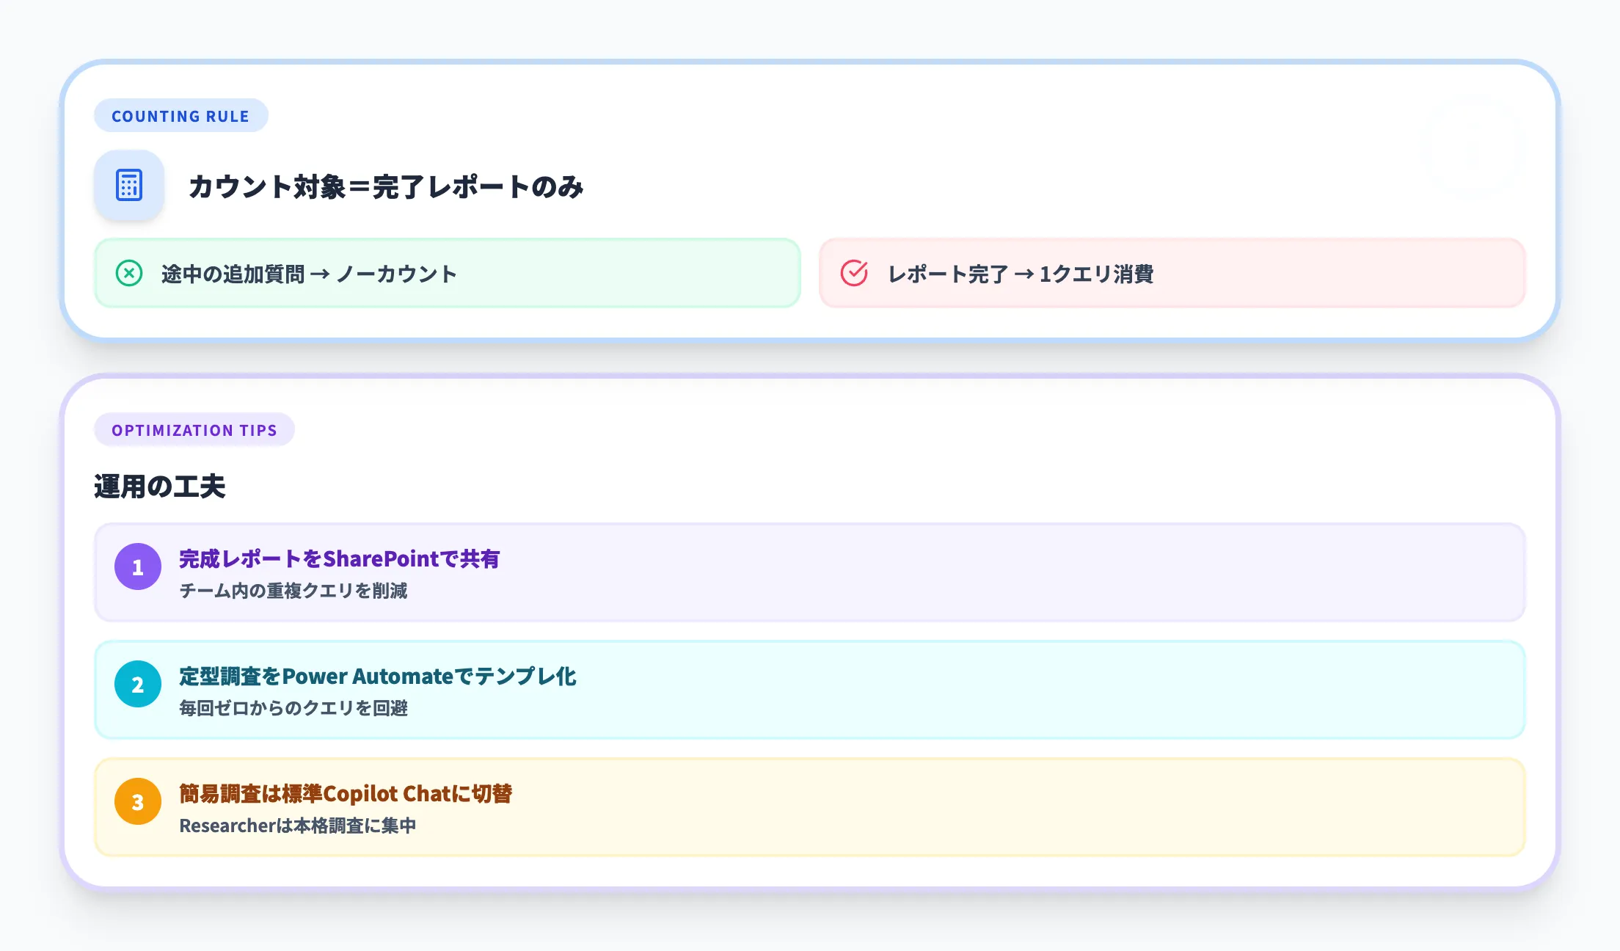Select the カウント対象＝完了レポートのみ heading

[386, 187]
